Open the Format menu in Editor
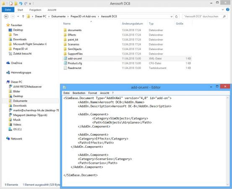 [x=93, y=93]
